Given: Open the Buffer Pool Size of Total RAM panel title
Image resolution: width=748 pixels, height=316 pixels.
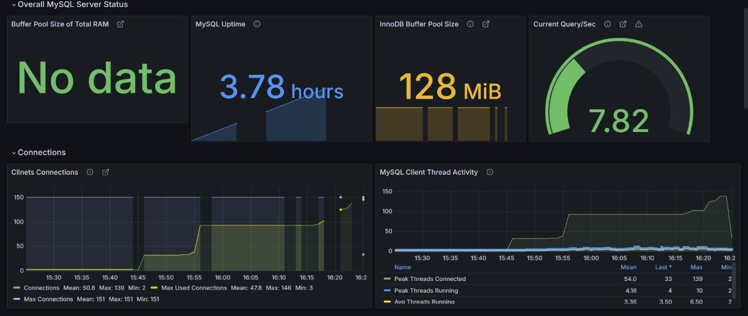Looking at the screenshot, I should tap(60, 24).
